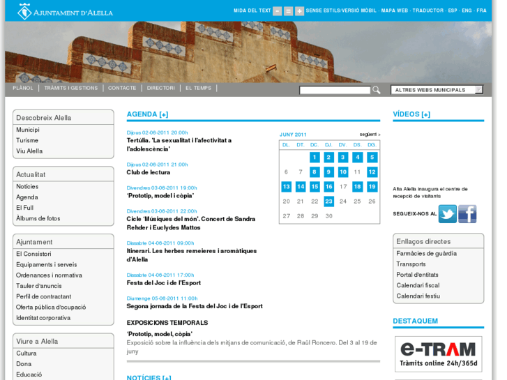Click the Ajuntament d'Alella logo
Image resolution: width=507 pixels, height=380 pixels.
point(65,12)
